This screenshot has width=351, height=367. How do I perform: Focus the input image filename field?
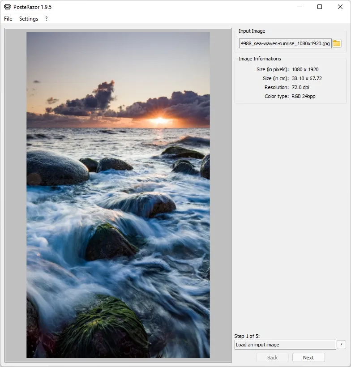[285, 43]
